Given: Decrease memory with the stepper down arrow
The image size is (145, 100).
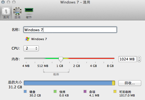Looking at the screenshot, I should [x=139, y=60].
